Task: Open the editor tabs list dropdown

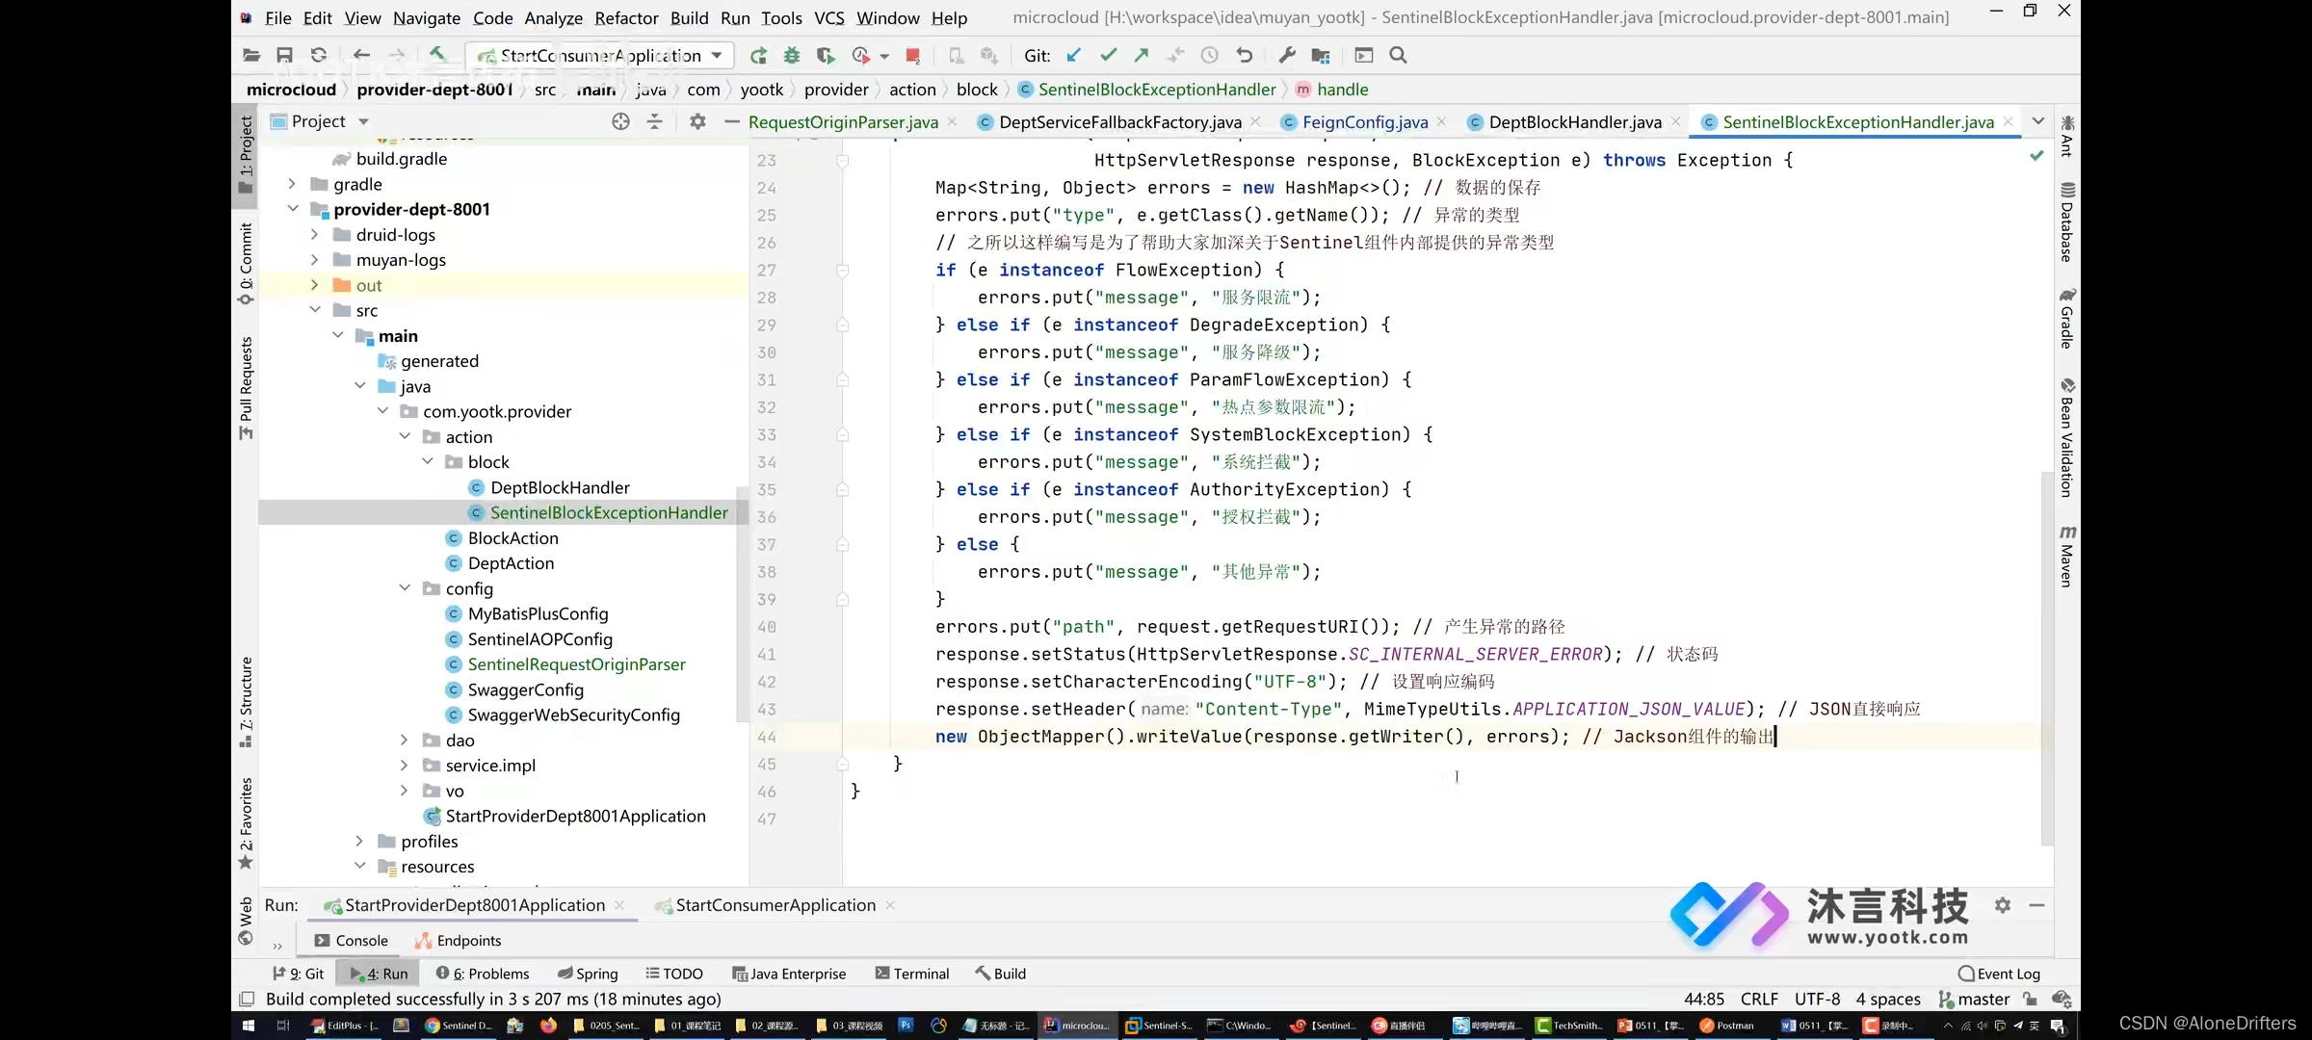Action: 2038,121
